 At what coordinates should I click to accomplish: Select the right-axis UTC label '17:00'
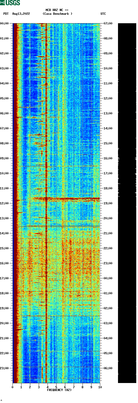108,173
